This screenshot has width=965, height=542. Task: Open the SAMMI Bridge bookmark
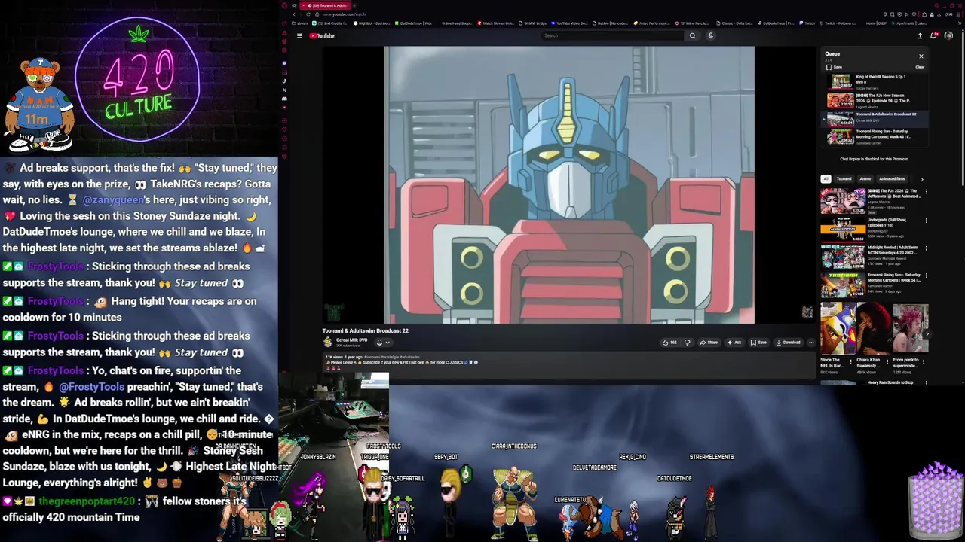pos(533,23)
